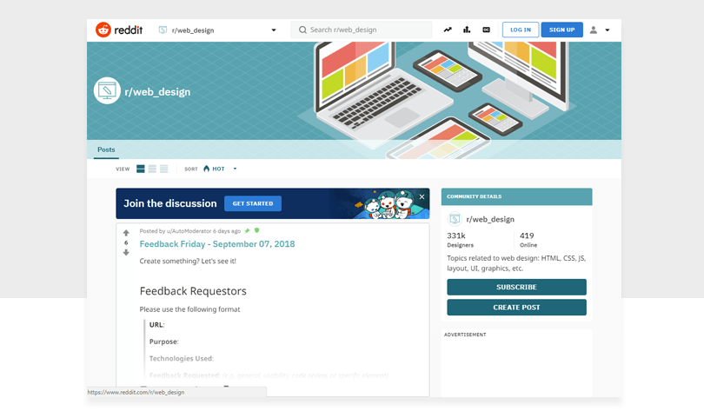Open u/AutoModerator profile link
The height and width of the screenshot is (418, 704).
189,231
